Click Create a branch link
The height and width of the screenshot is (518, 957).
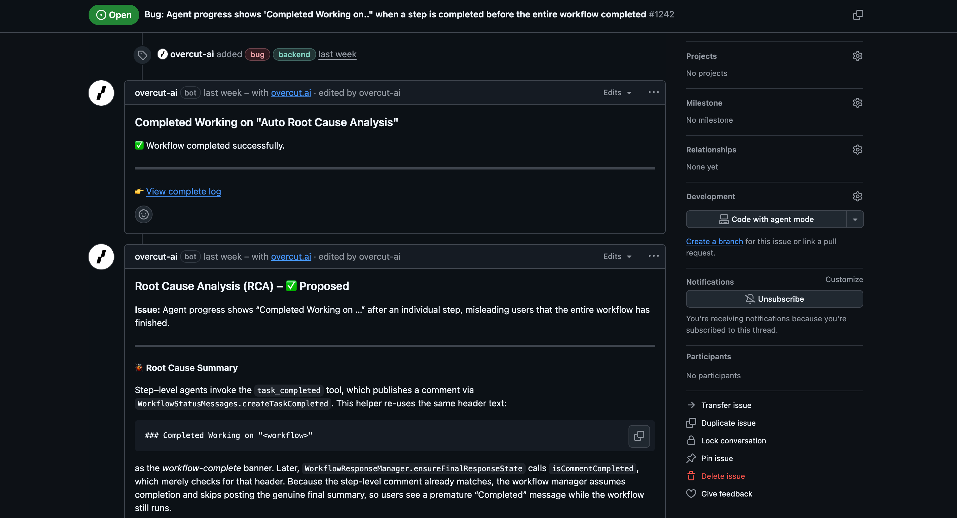[x=714, y=241]
